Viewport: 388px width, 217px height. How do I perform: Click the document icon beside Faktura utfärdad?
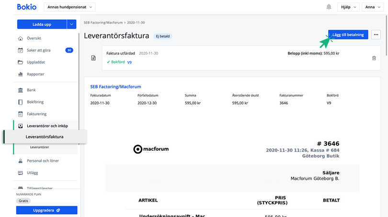93,58
